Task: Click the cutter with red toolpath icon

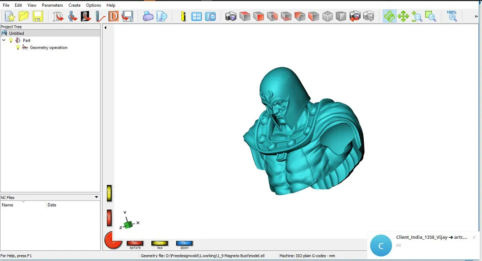Action: coord(100,16)
